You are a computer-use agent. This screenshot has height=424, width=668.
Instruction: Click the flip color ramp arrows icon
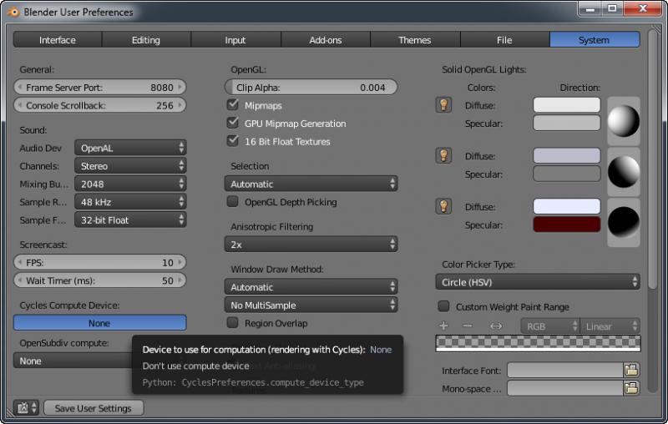pyautogui.click(x=496, y=326)
